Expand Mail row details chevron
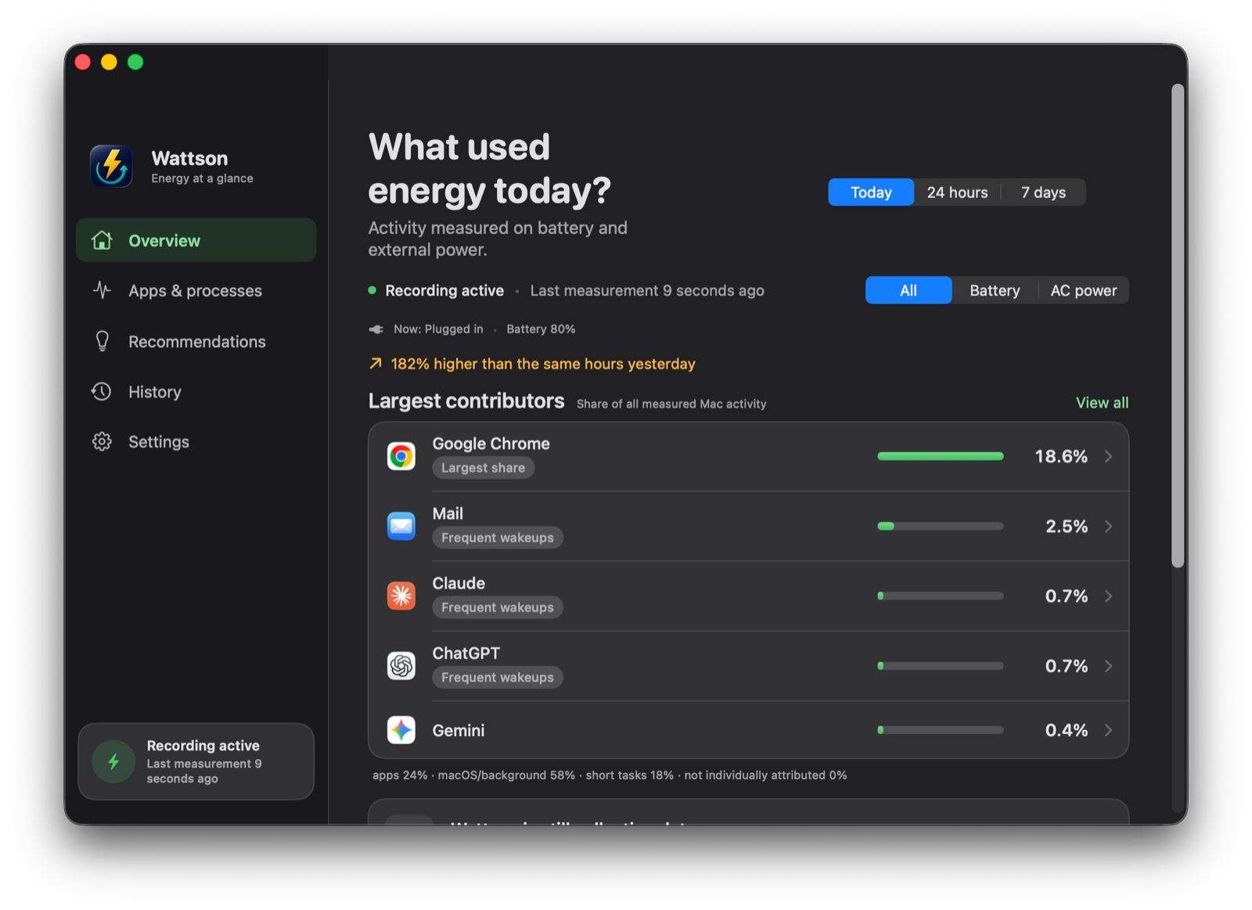The width and height of the screenshot is (1252, 910). pos(1109,526)
